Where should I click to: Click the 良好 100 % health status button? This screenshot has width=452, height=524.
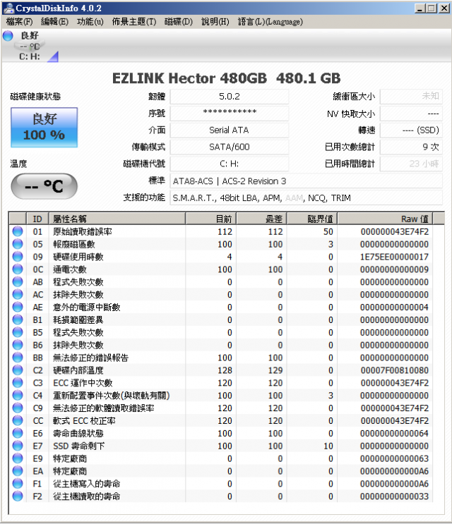pyautogui.click(x=44, y=128)
